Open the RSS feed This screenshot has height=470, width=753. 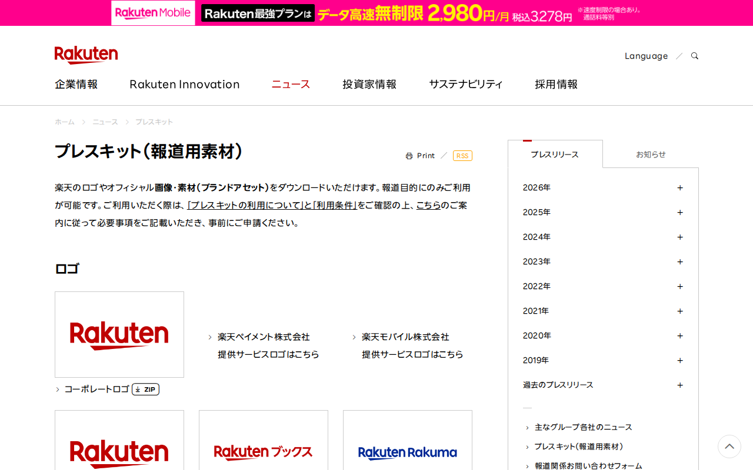click(462, 155)
